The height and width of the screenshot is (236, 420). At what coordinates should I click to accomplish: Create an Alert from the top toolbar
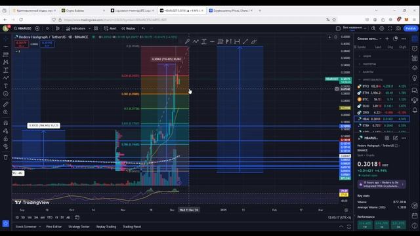(x=110, y=28)
